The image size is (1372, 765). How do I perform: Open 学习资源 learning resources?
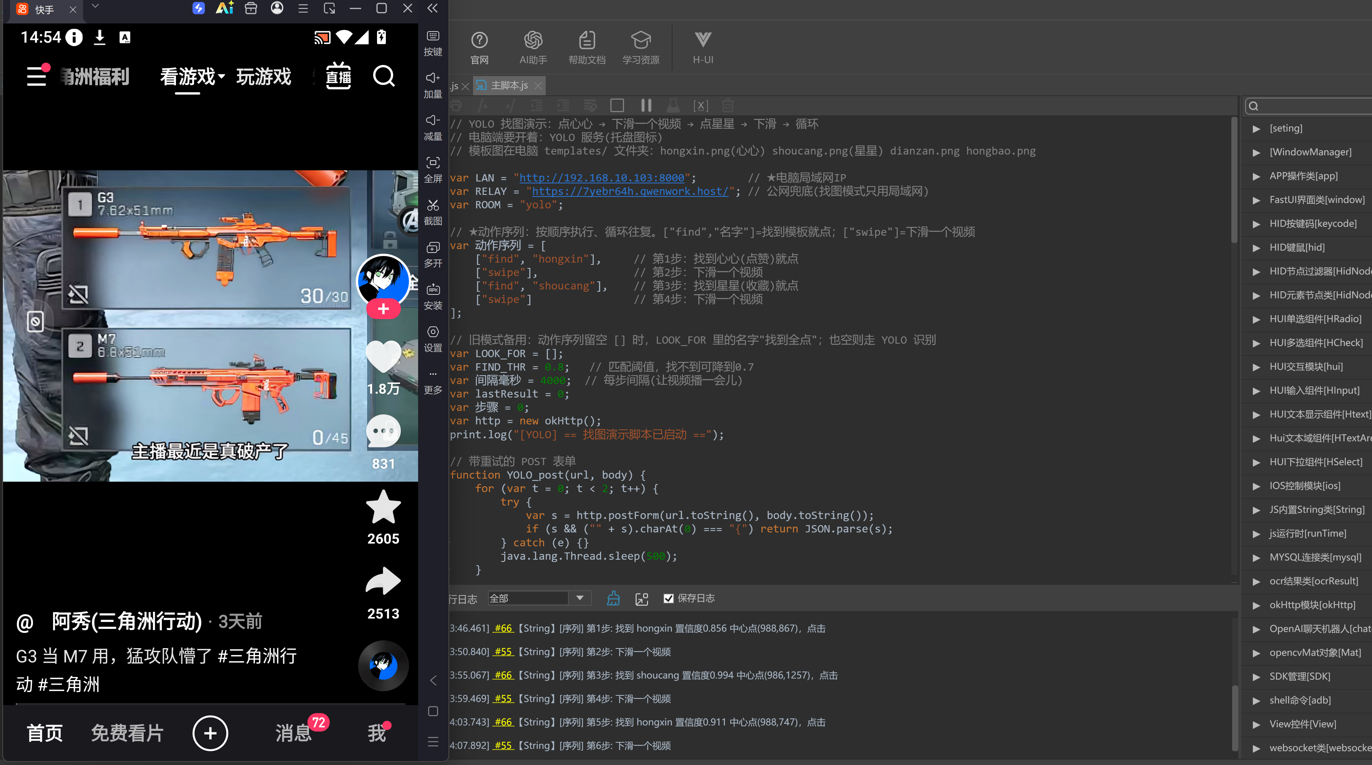pyautogui.click(x=641, y=47)
